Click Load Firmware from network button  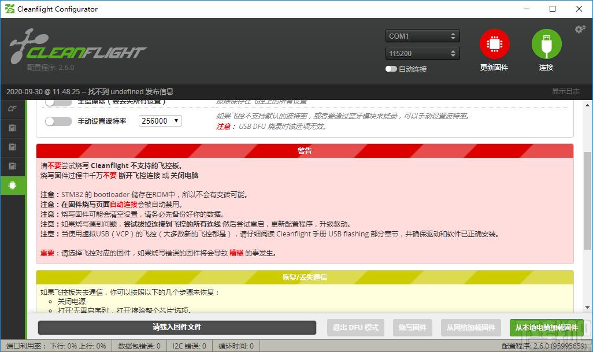pos(471,327)
